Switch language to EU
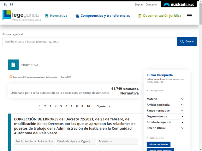Viewport: 202px width, 151px height. tap(6, 4)
